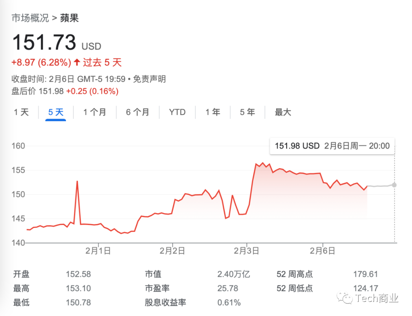Click the 最高 value 153.10
Viewport: 412px width, 316px height.
point(78,289)
